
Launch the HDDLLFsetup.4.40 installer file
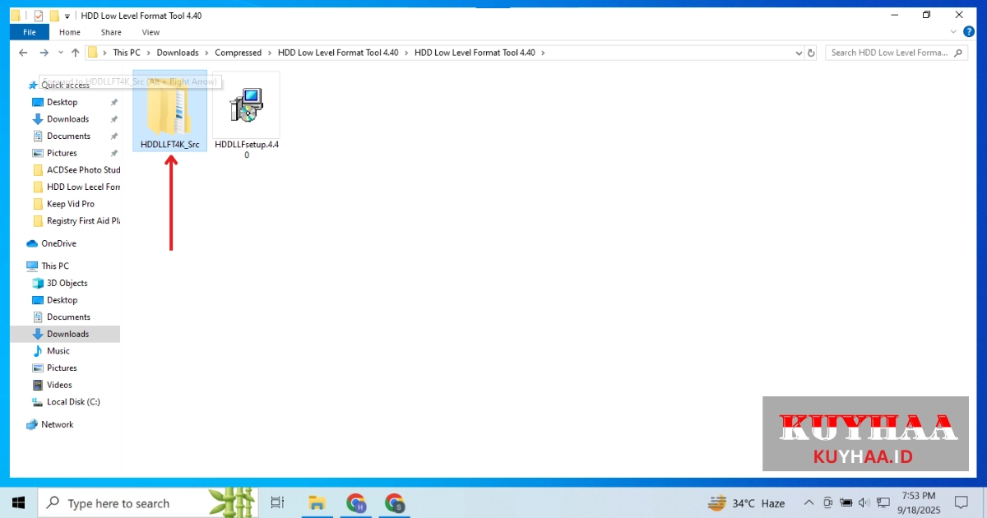246,115
